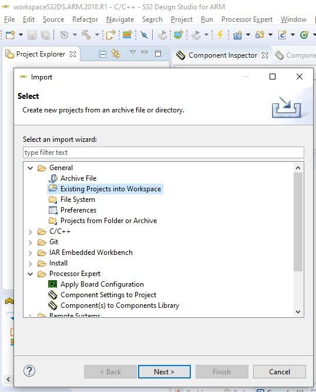Click the wizard list scrollbar thumb
The height and width of the screenshot is (392, 316).
click(x=298, y=221)
